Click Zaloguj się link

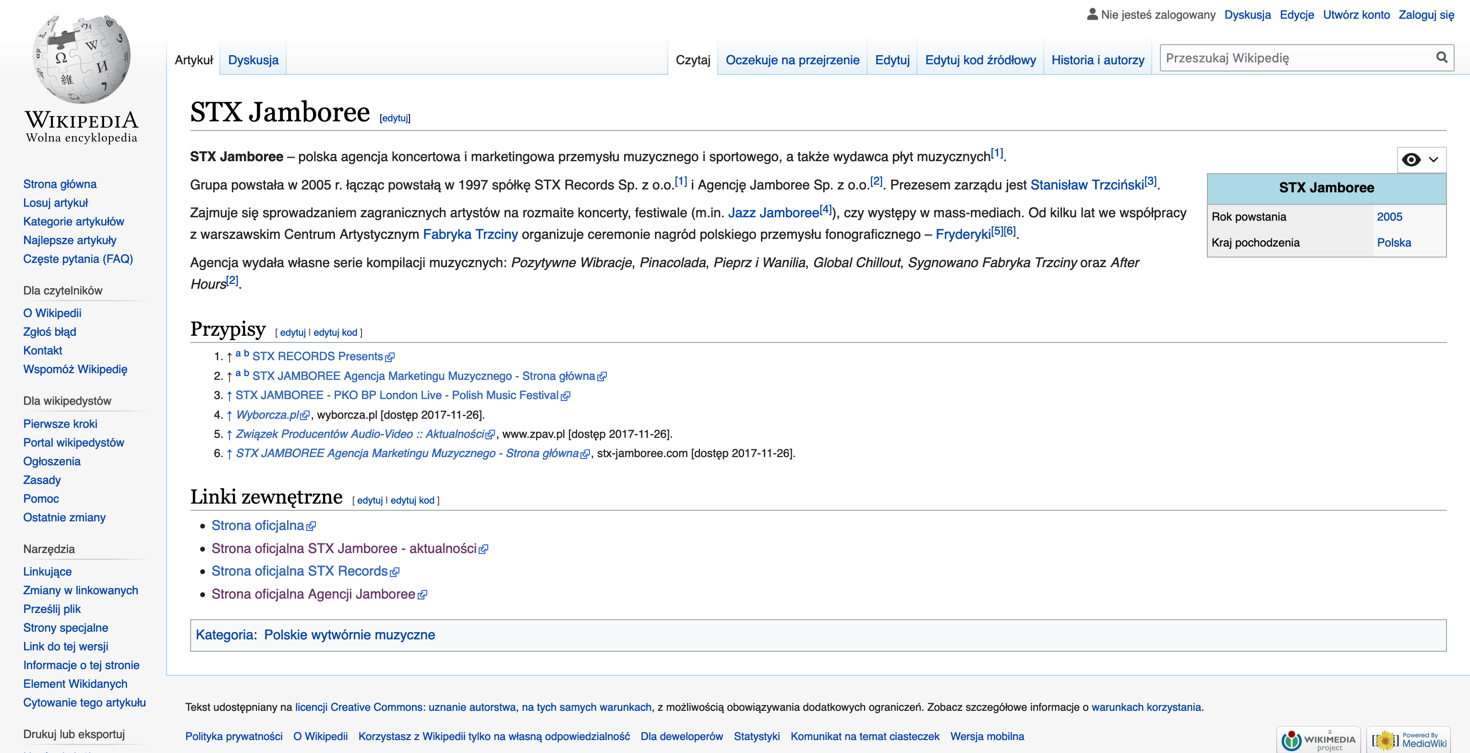click(1426, 15)
